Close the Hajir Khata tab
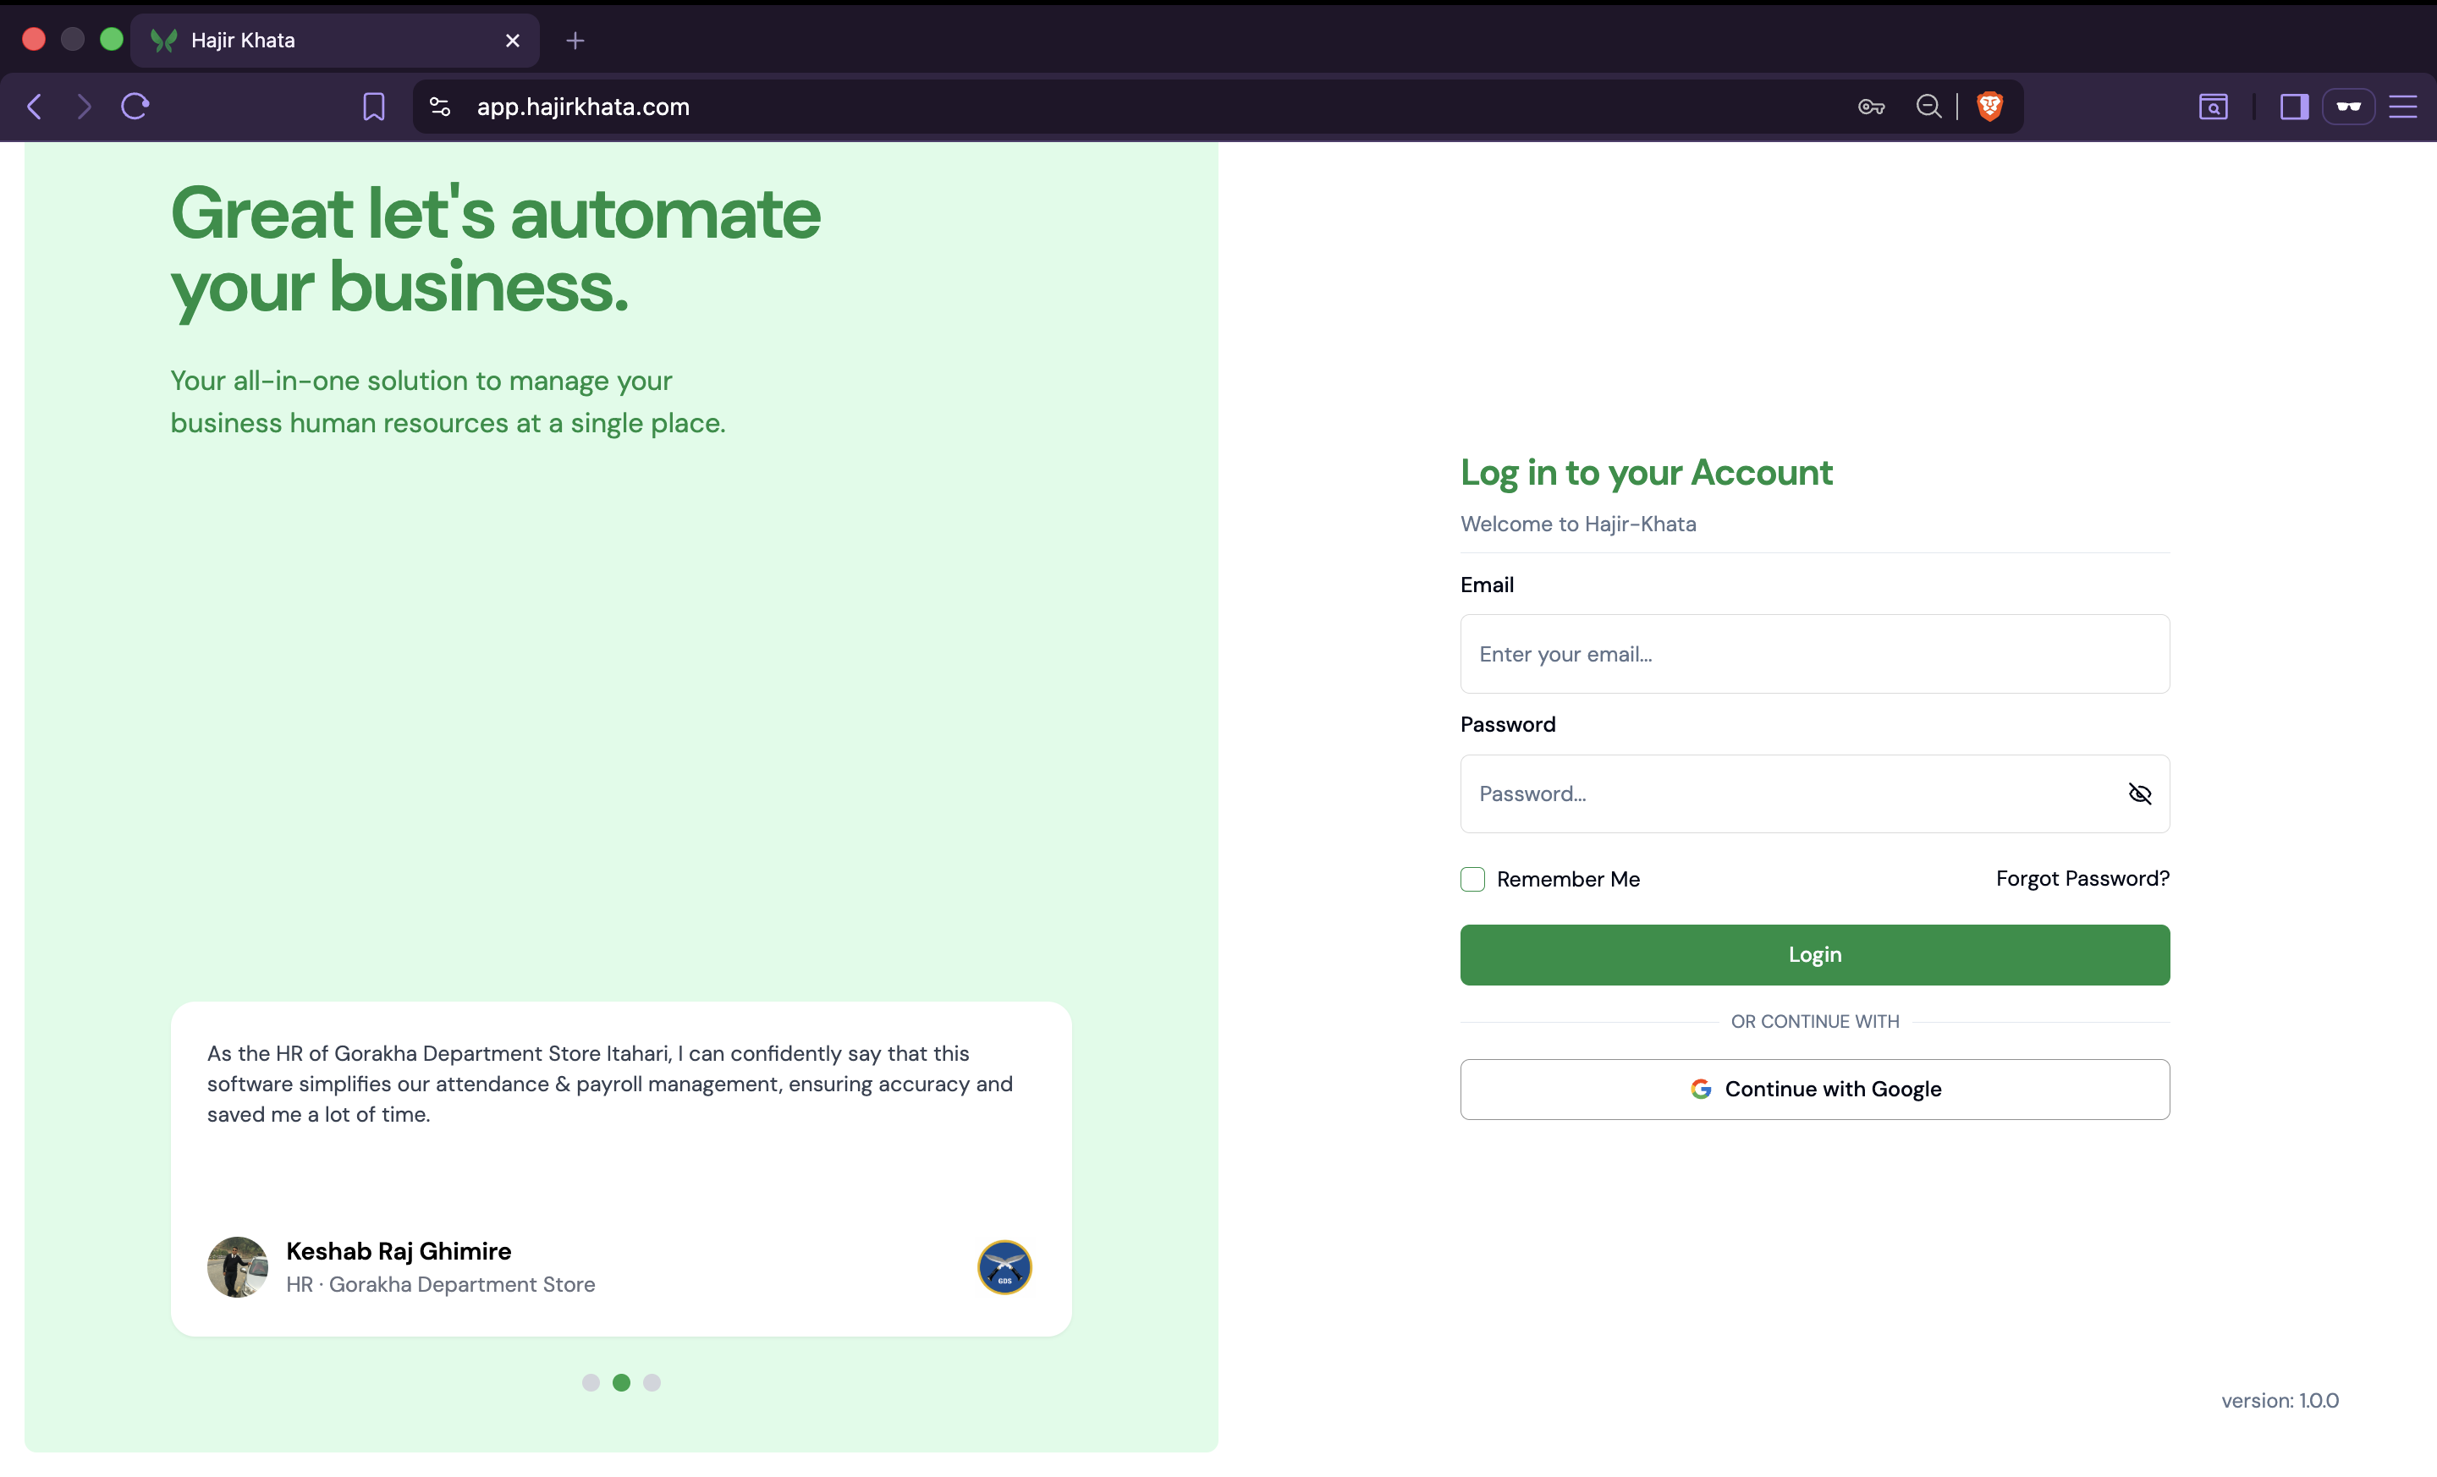 [512, 41]
